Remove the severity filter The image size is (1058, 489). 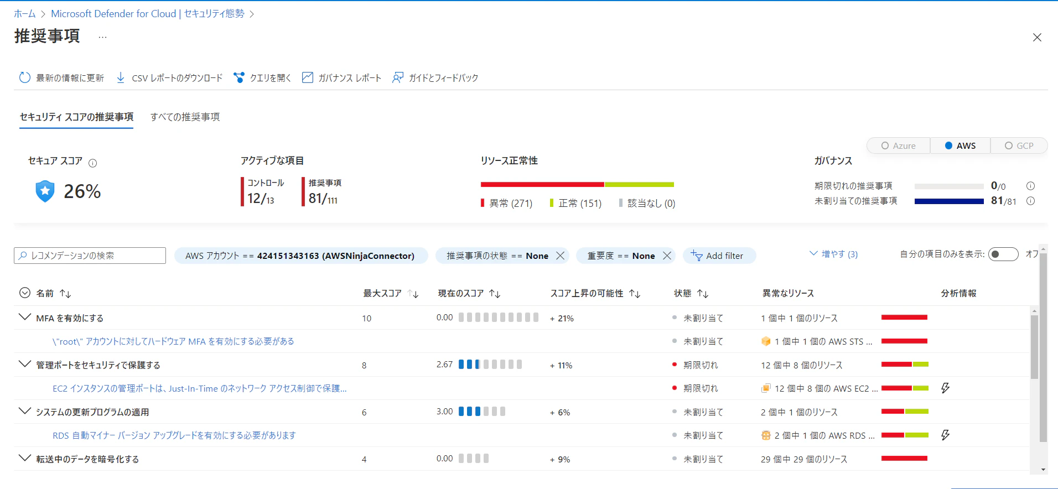[x=667, y=256]
